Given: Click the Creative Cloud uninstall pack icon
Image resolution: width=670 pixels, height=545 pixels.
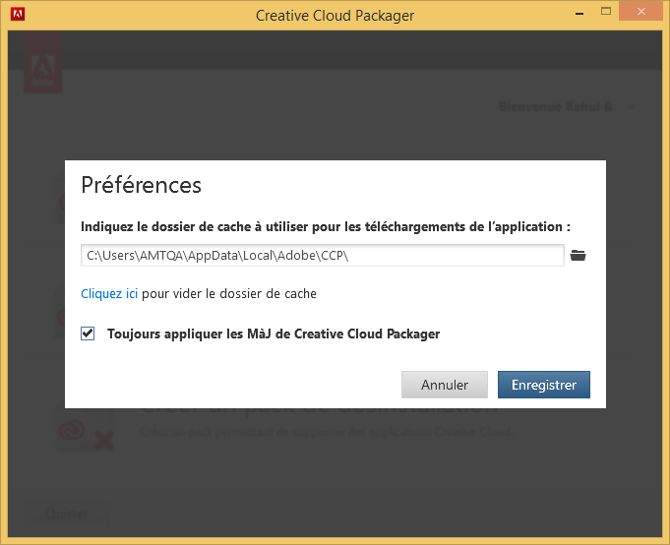Looking at the screenshot, I should (x=85, y=431).
